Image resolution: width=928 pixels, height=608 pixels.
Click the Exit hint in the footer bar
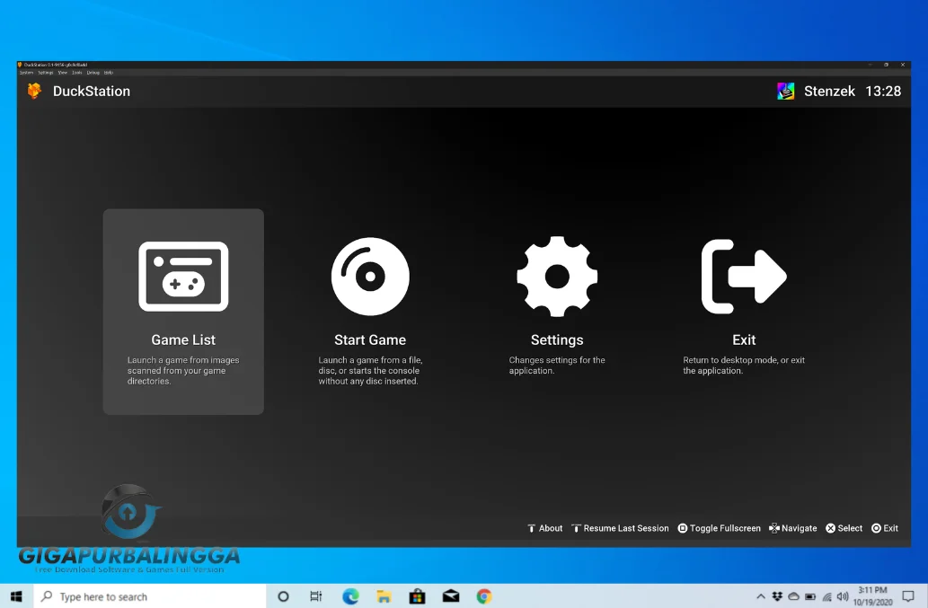pos(885,528)
